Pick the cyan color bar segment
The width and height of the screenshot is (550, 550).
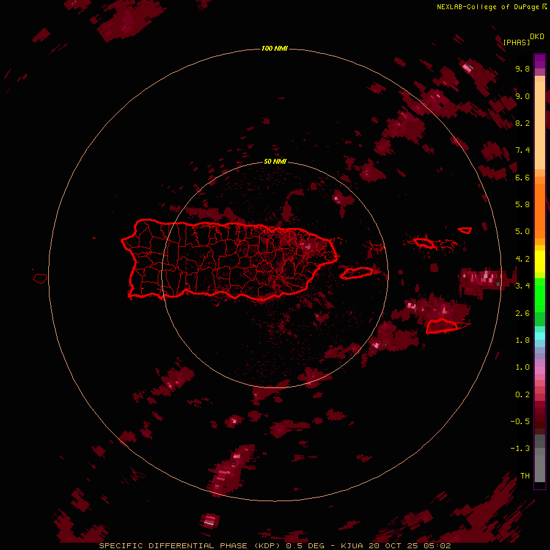click(x=540, y=336)
